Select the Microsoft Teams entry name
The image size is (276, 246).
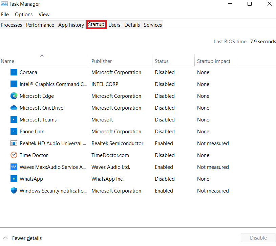click(x=38, y=120)
